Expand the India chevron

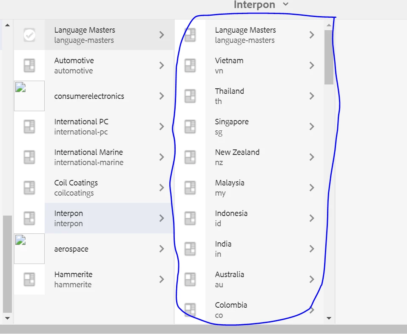(312, 249)
